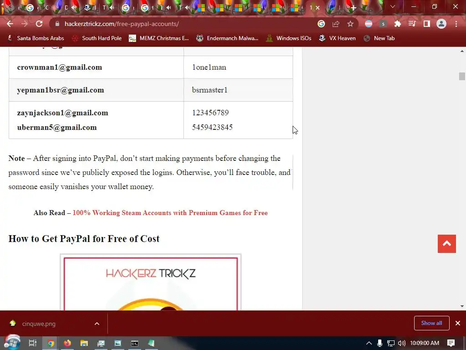Open the monitor-graph taskbar app
This screenshot has height=350, width=466.
pyautogui.click(x=101, y=343)
